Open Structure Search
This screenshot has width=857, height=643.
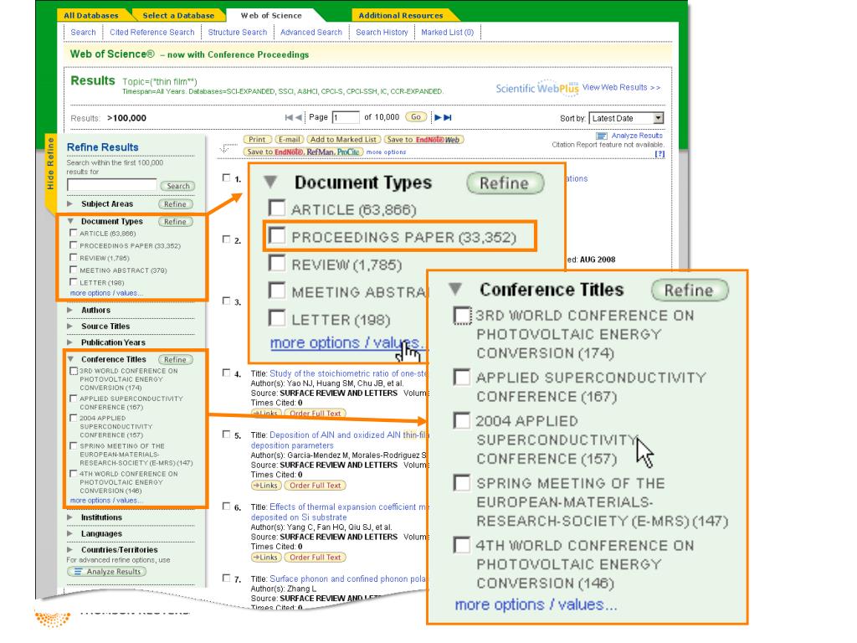238,33
